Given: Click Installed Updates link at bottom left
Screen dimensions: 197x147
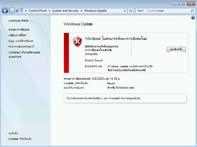Looking at the screenshot, I should pyautogui.click(x=20, y=139).
